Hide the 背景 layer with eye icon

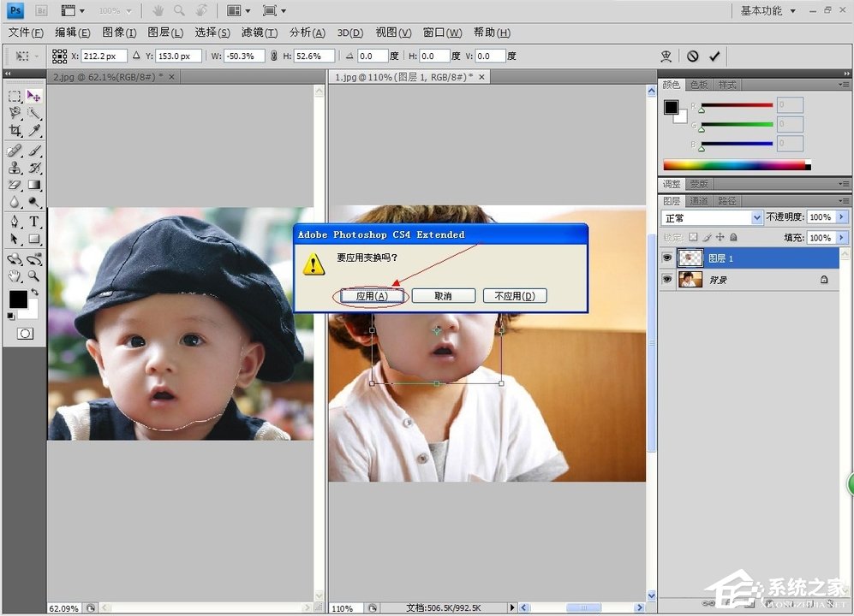[x=666, y=279]
